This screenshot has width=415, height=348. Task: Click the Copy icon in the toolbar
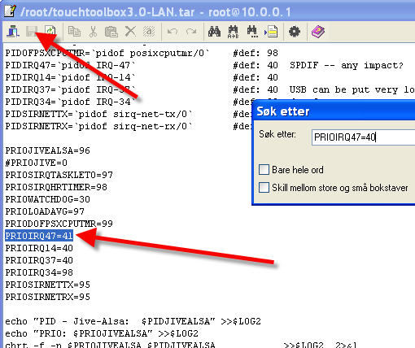click(x=74, y=32)
